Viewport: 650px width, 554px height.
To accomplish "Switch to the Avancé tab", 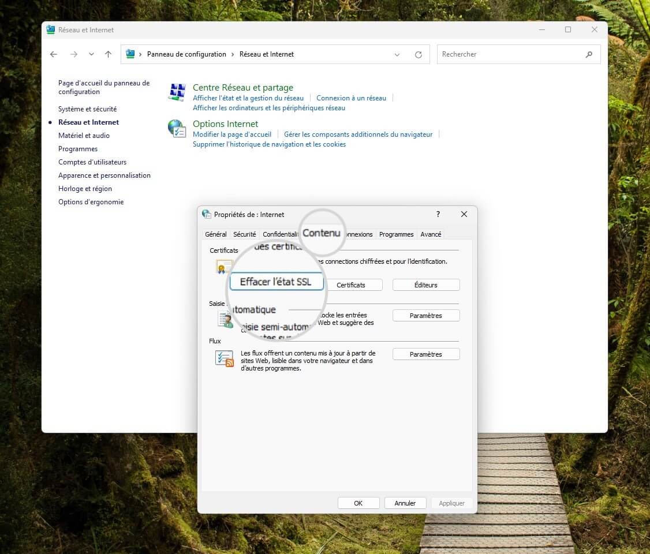I will [431, 234].
